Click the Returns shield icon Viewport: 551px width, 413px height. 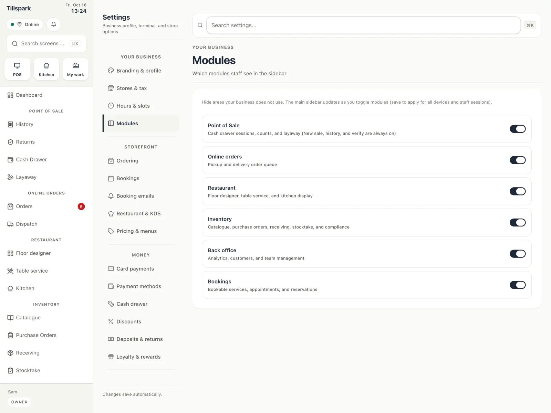(x=10, y=142)
